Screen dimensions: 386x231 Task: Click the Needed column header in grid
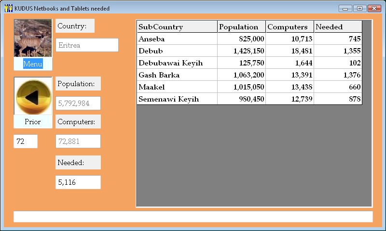338,26
